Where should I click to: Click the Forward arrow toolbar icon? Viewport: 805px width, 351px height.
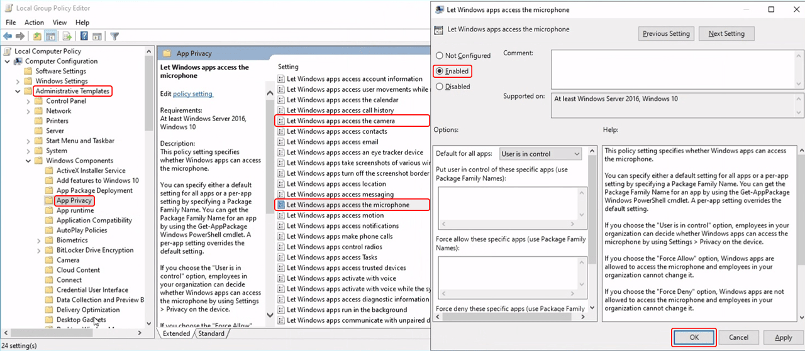[20, 36]
